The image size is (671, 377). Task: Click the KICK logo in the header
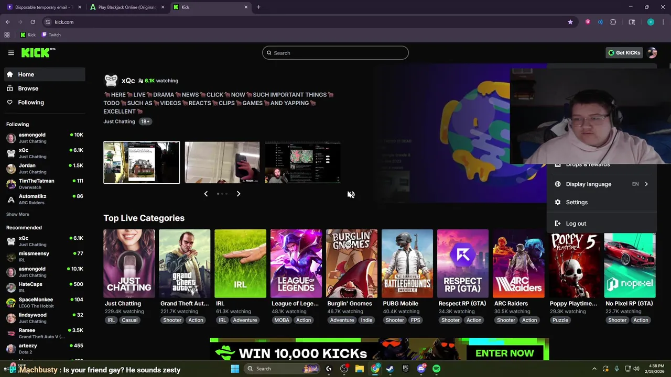(38, 52)
